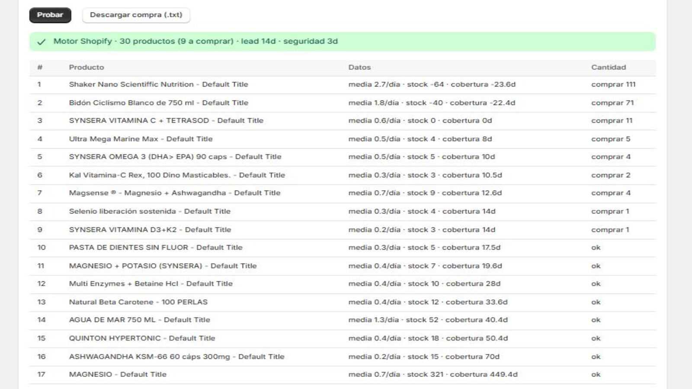Select Natural Beta Carotene - 100 PERLAS

coord(138,302)
